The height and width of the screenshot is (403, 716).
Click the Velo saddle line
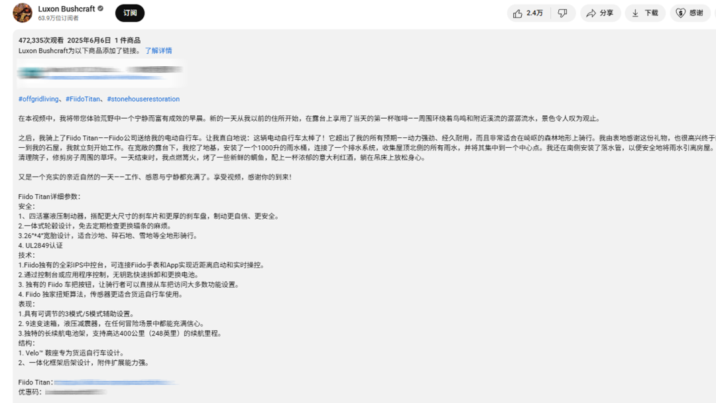(x=72, y=353)
